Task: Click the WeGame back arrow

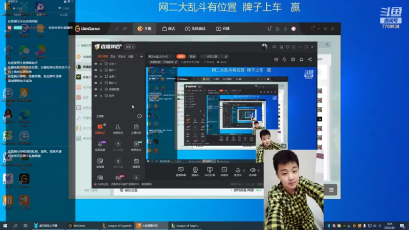Action: point(117,29)
